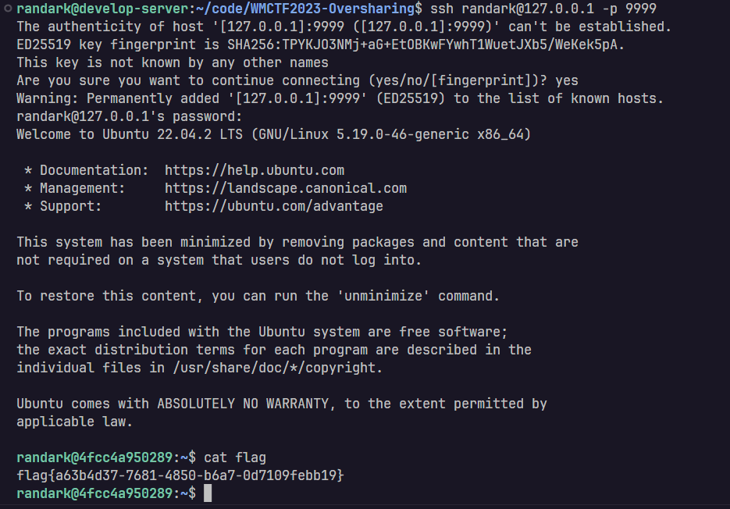
Task: Click the terminal cursor block
Action: 208,493
